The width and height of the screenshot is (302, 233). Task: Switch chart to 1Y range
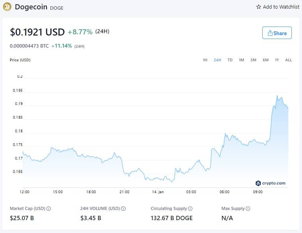277,60
